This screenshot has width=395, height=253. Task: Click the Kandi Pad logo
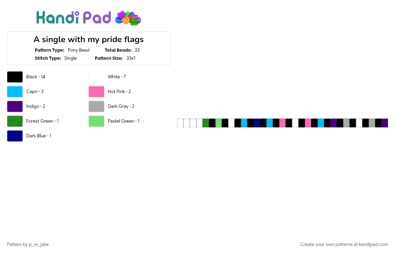[x=89, y=18]
